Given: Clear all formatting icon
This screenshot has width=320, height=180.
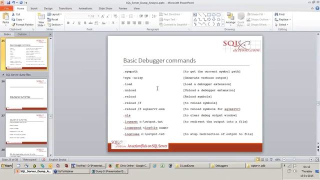Looking at the screenshot, I should coord(115,16).
